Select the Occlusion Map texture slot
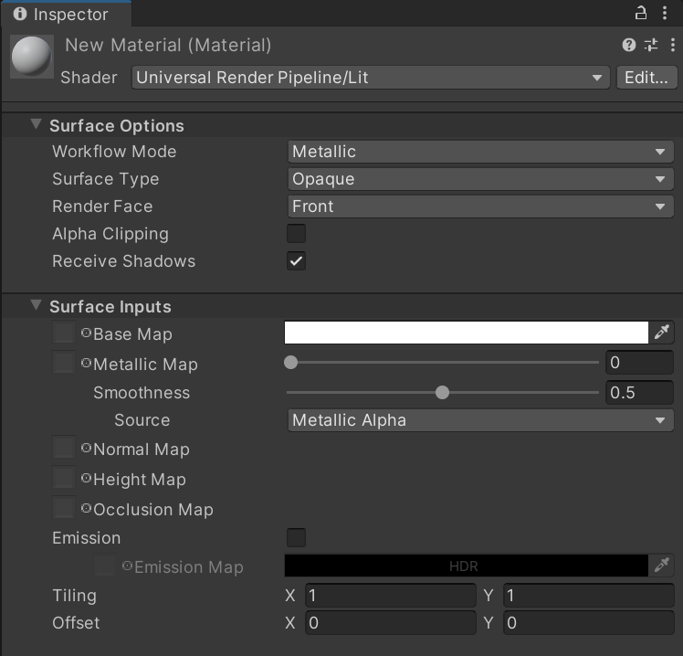Viewport: 683px width, 656px height. coord(64,508)
